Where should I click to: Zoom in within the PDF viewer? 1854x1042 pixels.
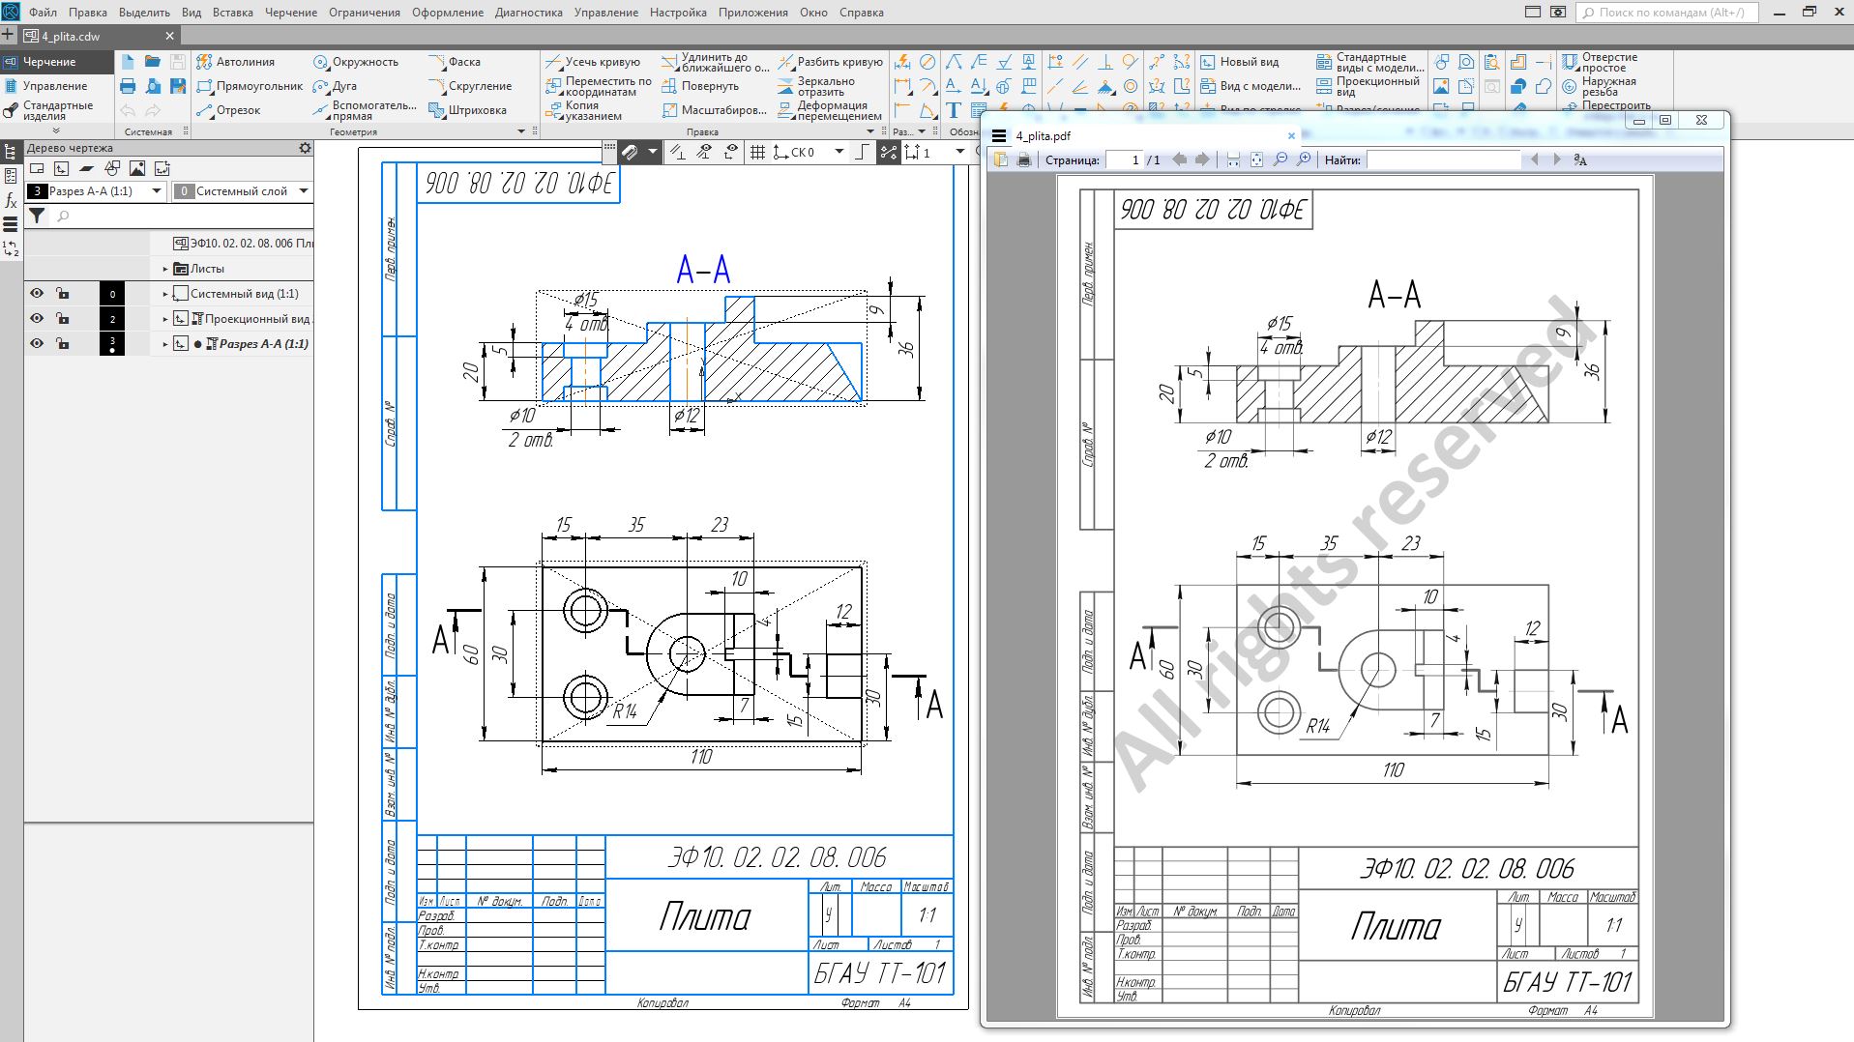(x=1304, y=159)
